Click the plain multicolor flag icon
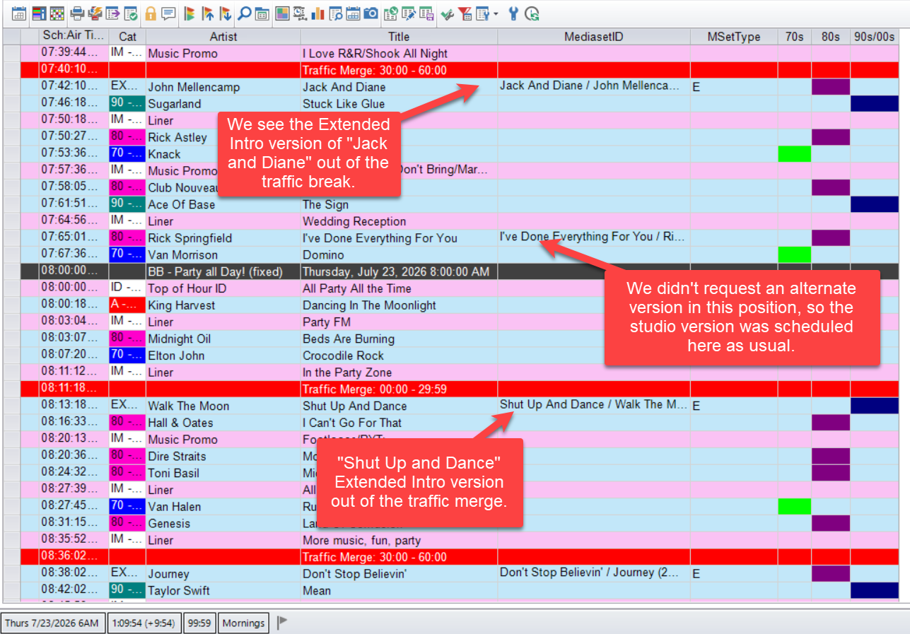Screen dimensions: 910x634 coord(189,13)
